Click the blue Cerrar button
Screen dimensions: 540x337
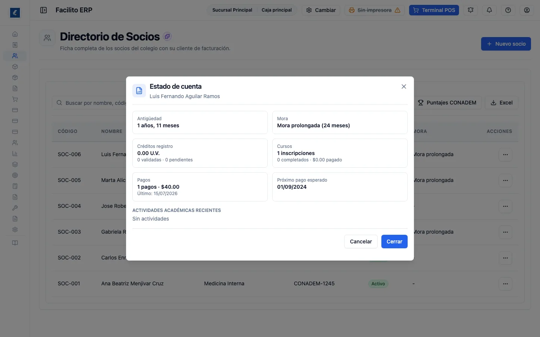tap(394, 242)
